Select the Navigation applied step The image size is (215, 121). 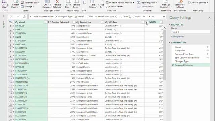tap(180, 51)
